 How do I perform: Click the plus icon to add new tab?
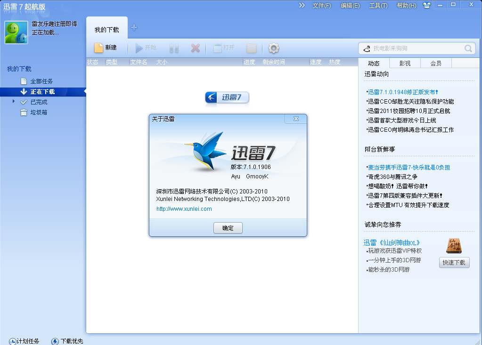click(134, 28)
